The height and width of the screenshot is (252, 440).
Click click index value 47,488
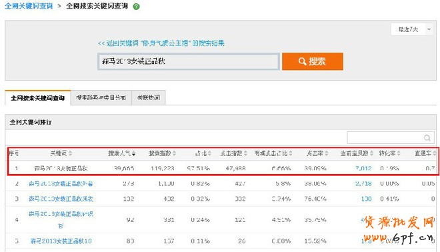235,169
